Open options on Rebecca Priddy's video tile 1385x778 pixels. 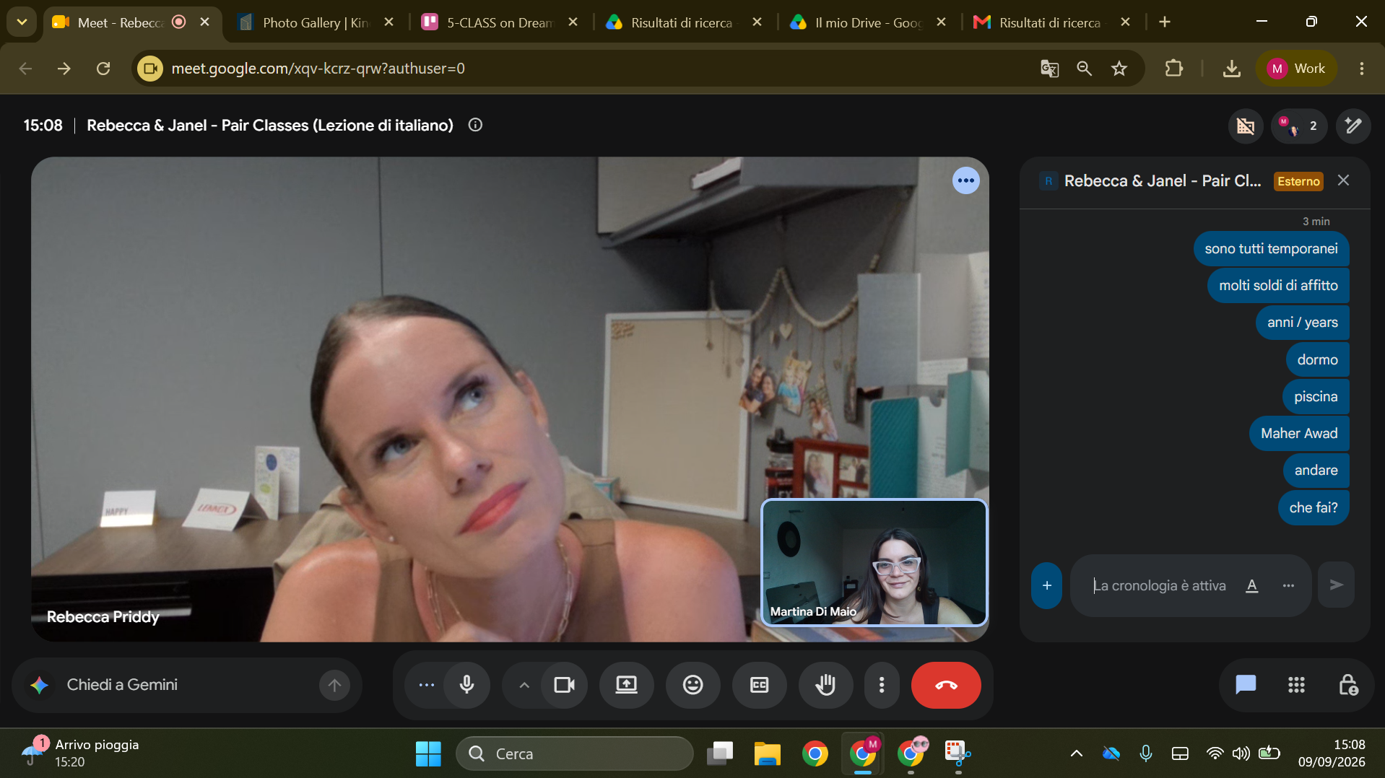pyautogui.click(x=965, y=180)
